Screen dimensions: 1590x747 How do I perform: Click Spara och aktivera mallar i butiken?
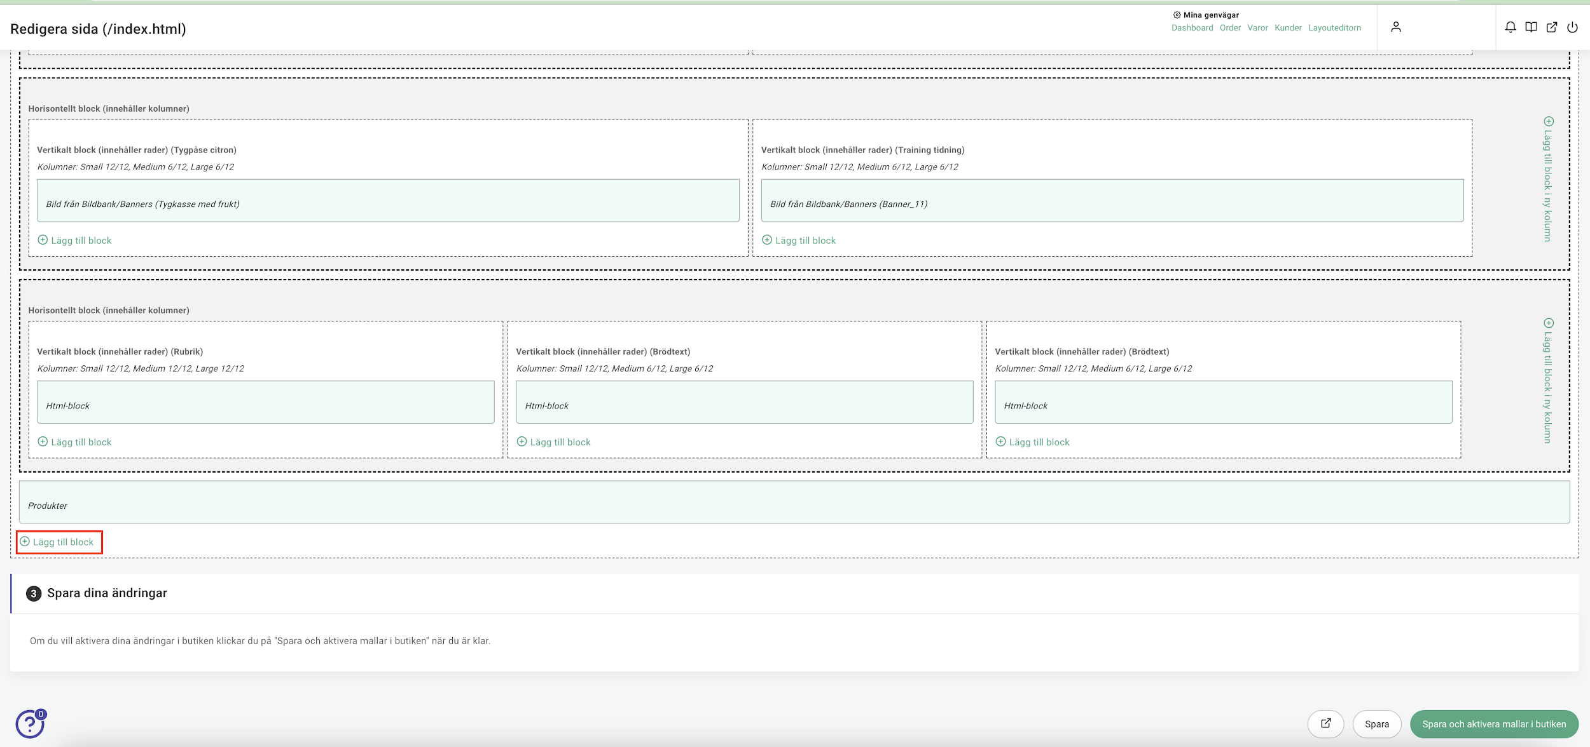pyautogui.click(x=1494, y=723)
